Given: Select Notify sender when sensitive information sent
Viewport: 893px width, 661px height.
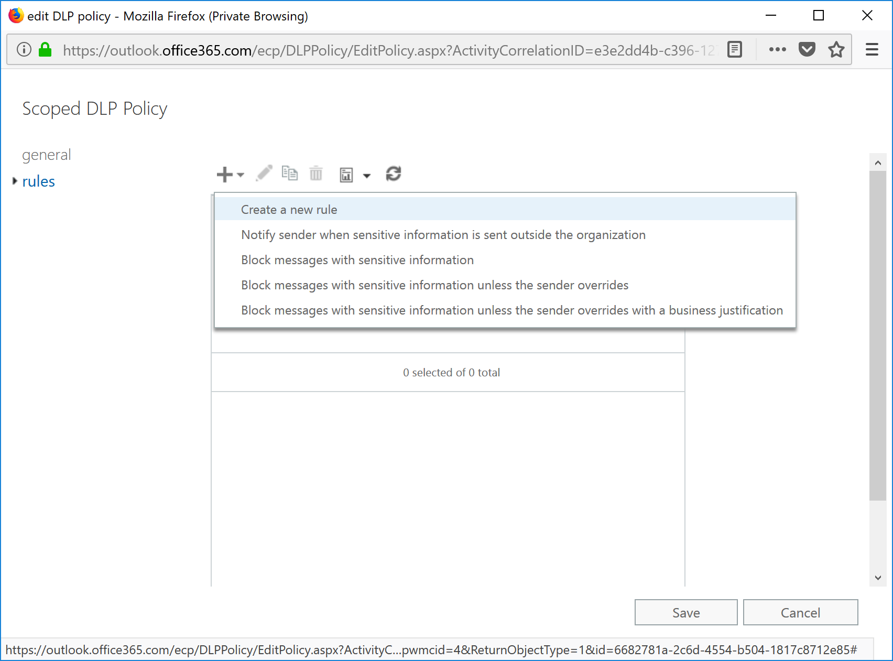Looking at the screenshot, I should (443, 235).
